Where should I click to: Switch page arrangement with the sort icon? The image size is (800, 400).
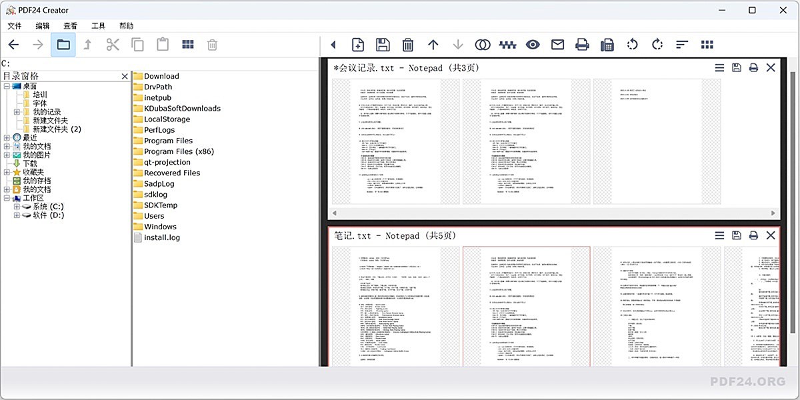click(681, 44)
